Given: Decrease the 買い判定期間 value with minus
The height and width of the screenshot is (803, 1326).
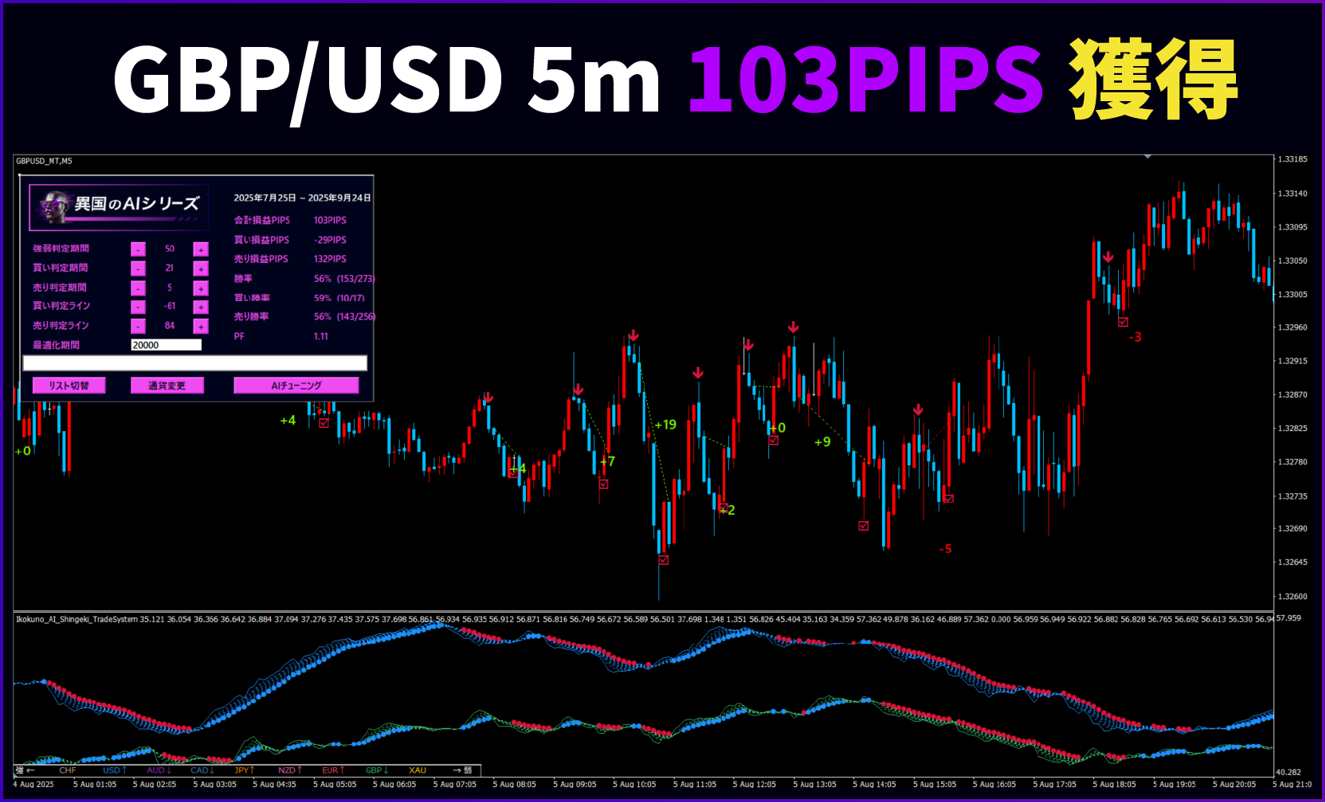Looking at the screenshot, I should [x=138, y=268].
